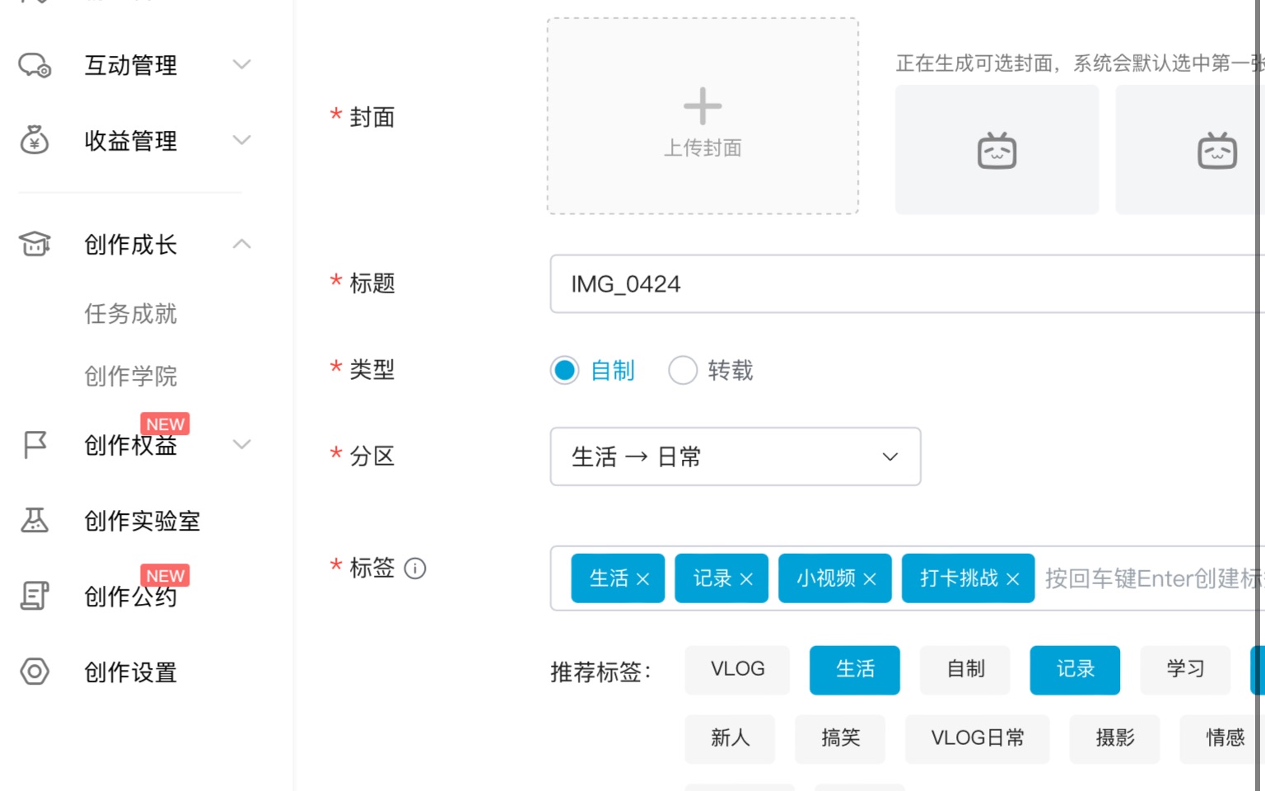Click the 创作成长 graduation cap icon
Screen dimensions: 1265x791
tap(35, 244)
